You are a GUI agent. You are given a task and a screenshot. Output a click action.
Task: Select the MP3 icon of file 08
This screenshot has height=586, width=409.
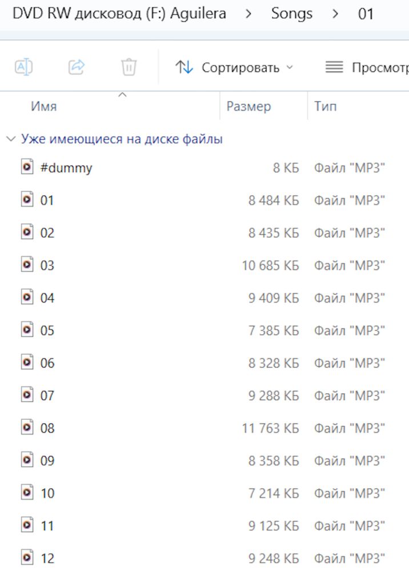click(27, 427)
